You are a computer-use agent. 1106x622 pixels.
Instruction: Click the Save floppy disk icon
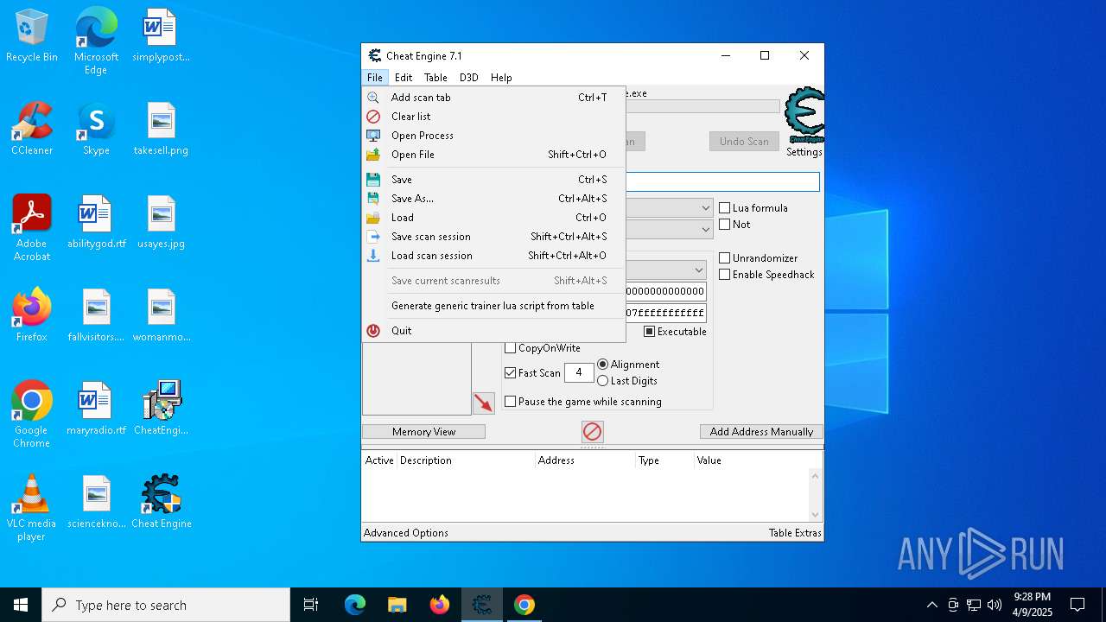(373, 180)
